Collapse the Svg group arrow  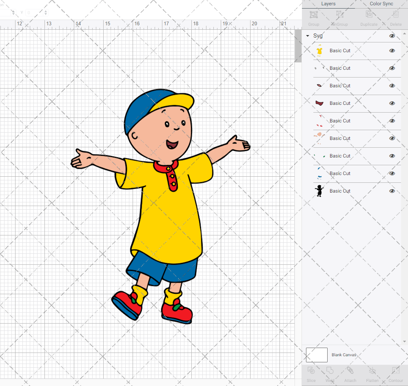coord(308,36)
